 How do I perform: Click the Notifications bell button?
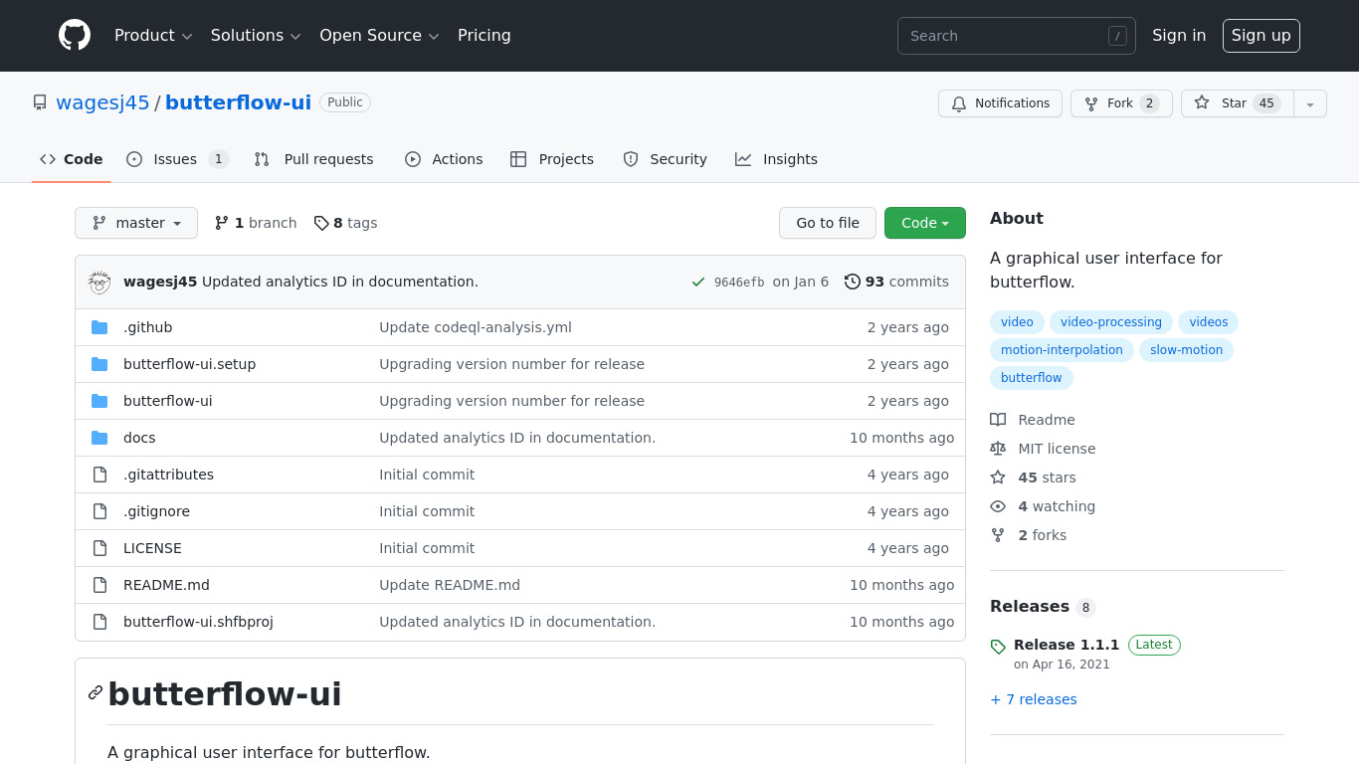point(1000,103)
